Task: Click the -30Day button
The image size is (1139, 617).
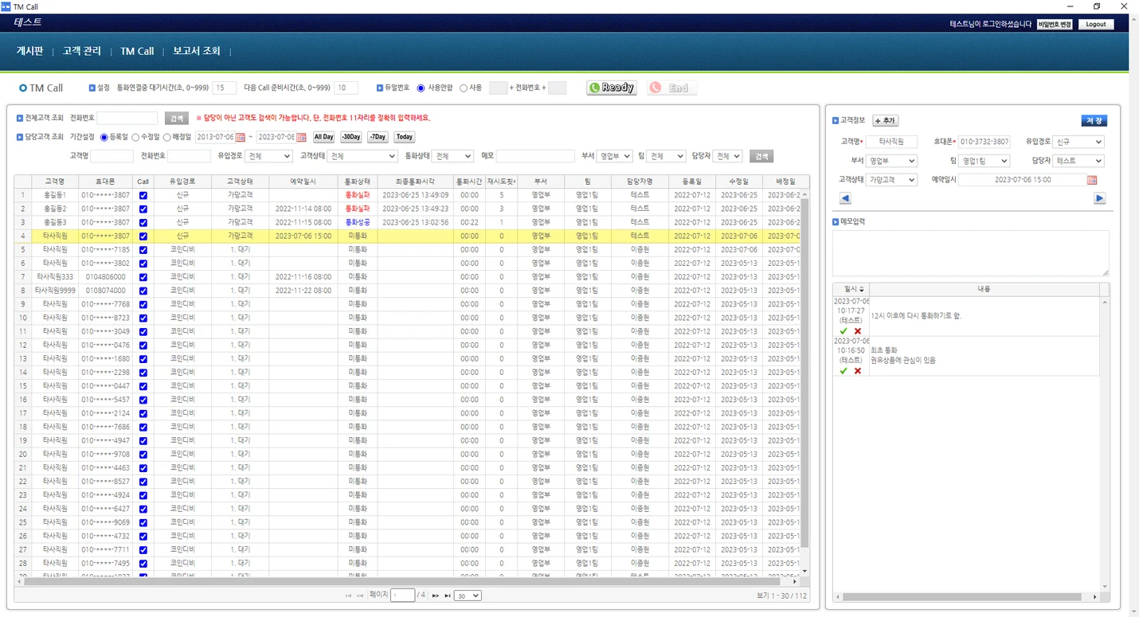Action: [x=351, y=137]
